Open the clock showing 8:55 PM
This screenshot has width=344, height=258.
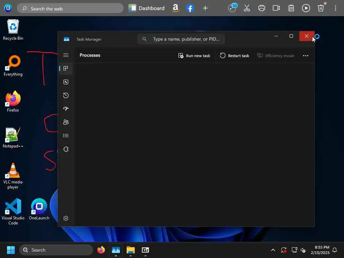[320, 250]
